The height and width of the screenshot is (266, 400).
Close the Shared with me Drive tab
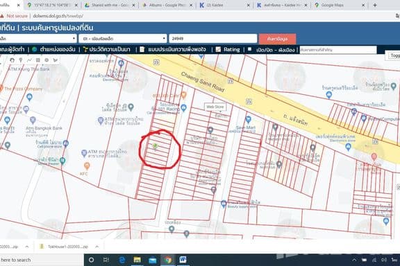(133, 5)
